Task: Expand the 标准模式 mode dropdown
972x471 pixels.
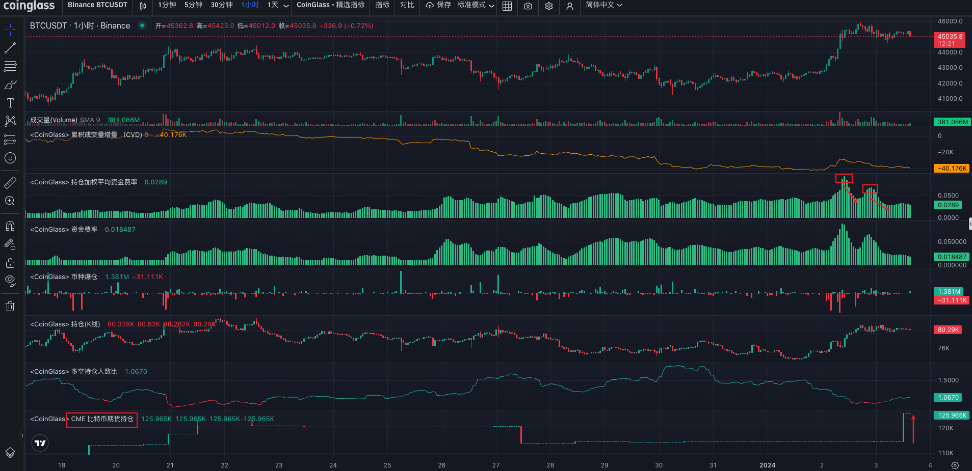Action: [476, 5]
